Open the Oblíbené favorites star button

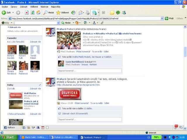63,13
